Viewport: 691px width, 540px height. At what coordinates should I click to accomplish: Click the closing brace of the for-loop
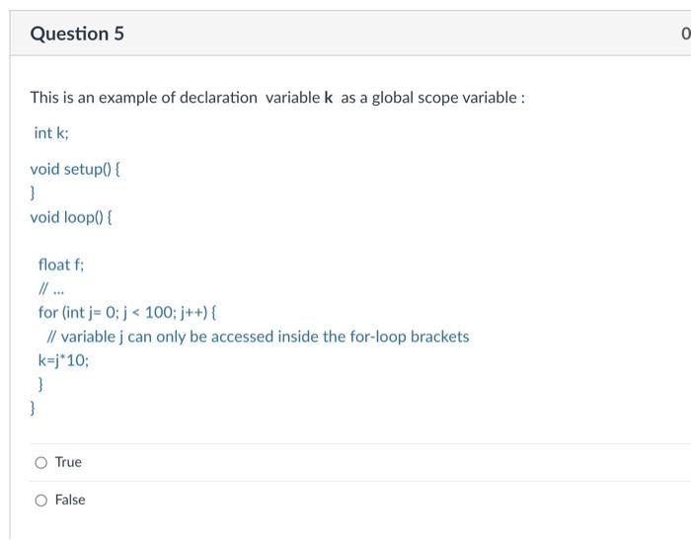(x=40, y=384)
